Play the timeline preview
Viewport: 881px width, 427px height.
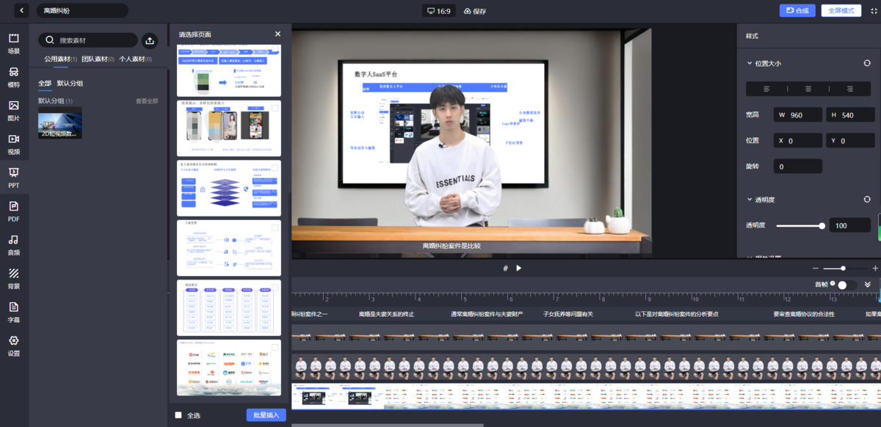[518, 268]
